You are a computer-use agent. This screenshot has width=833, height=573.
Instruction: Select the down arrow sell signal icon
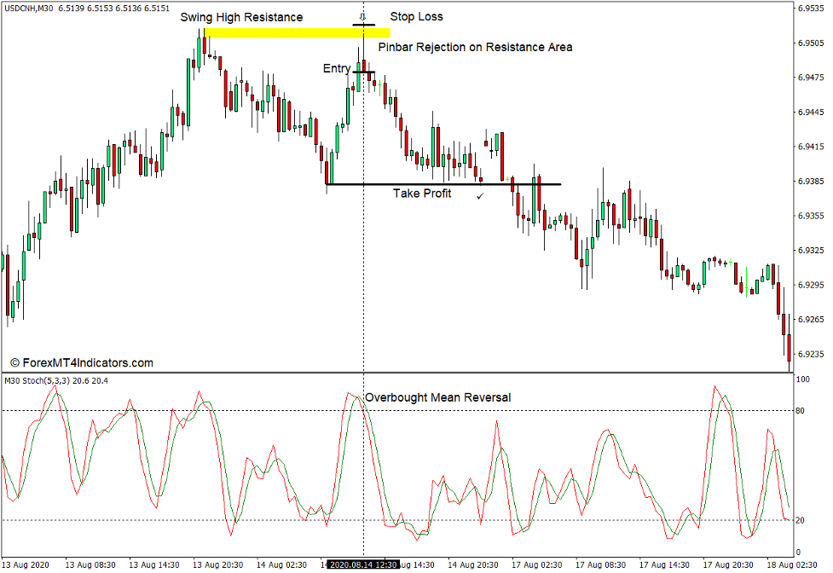tap(363, 16)
